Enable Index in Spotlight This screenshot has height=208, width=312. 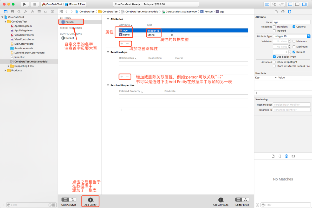coord(274,62)
